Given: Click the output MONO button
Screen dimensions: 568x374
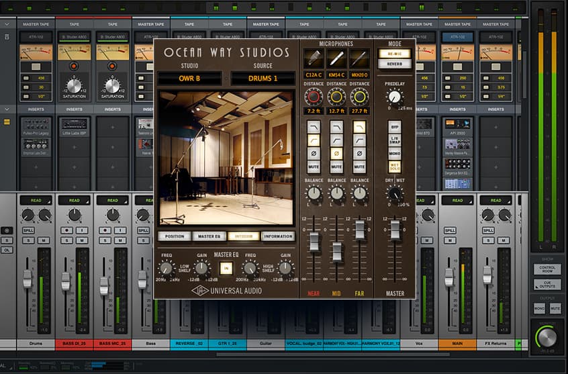Looking at the screenshot, I should point(539,308).
